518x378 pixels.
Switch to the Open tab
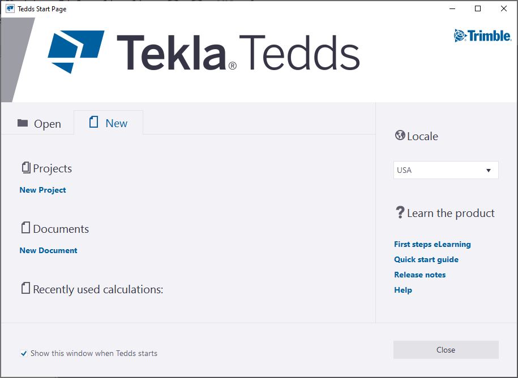(x=39, y=124)
